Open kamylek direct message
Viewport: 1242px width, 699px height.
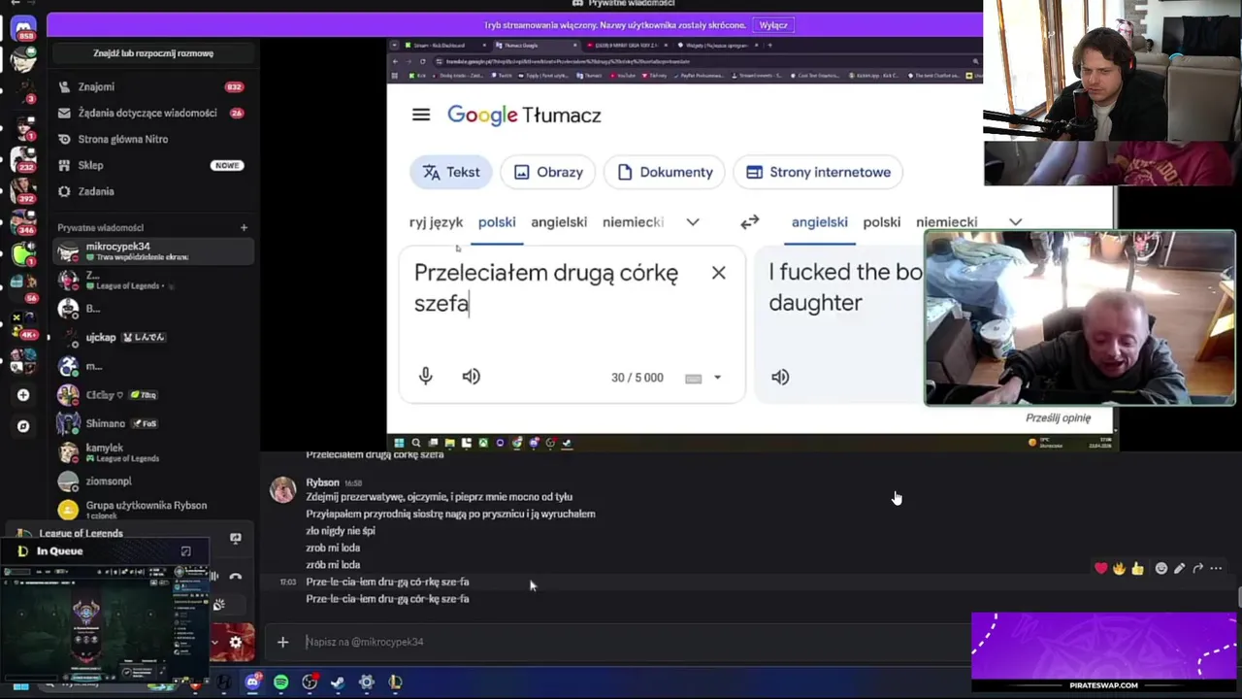152,452
